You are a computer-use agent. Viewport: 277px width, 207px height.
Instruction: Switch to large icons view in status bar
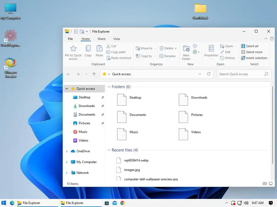click(271, 184)
